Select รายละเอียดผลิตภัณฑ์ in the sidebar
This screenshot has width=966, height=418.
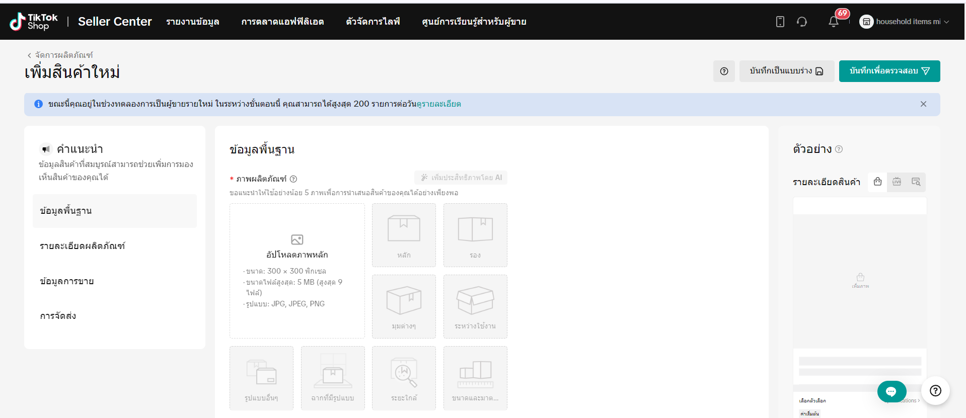83,246
